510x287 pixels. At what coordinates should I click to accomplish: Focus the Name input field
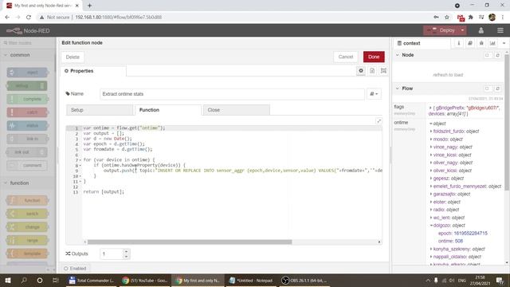tap(232, 94)
